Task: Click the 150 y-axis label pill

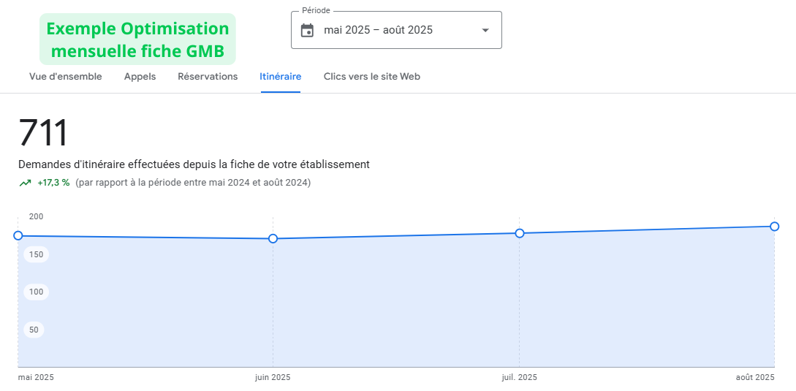Action: tap(36, 255)
